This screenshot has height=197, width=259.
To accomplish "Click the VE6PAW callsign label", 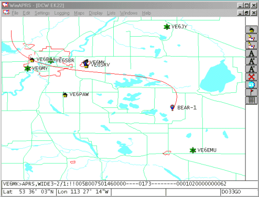I will pos(79,94).
